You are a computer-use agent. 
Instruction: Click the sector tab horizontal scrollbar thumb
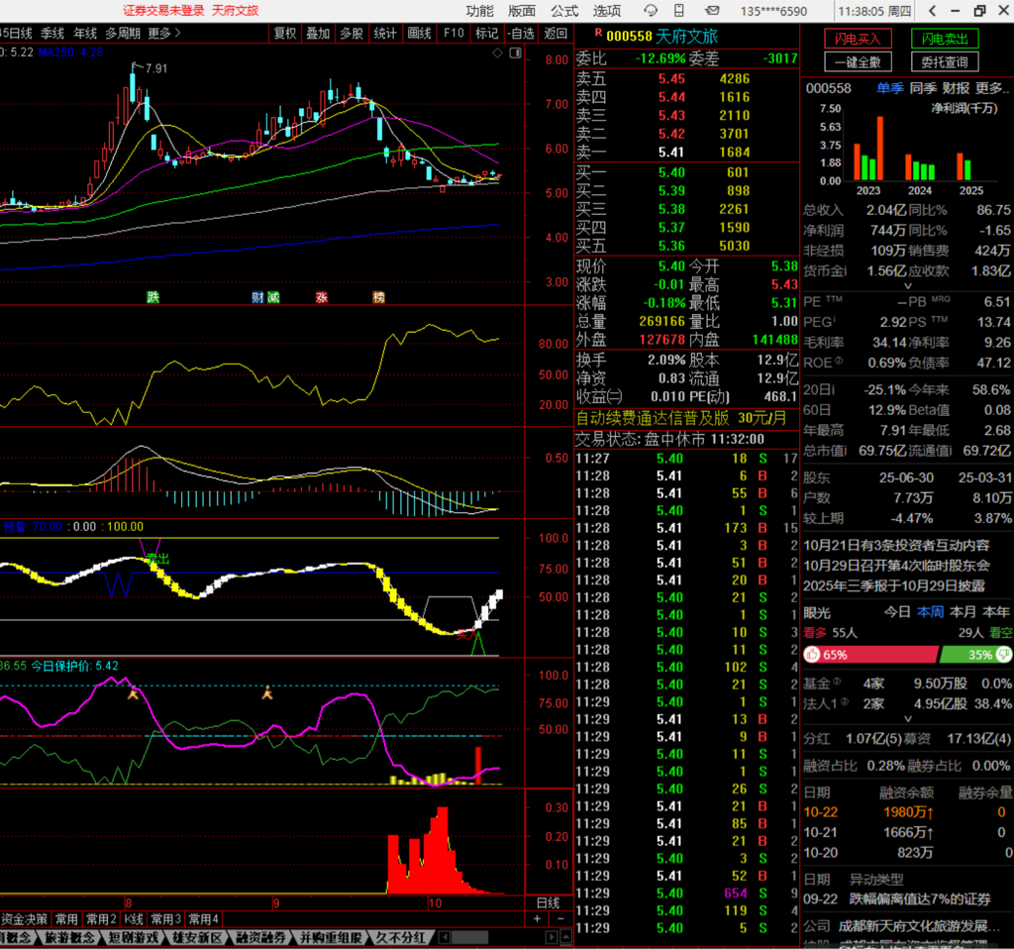point(470,937)
